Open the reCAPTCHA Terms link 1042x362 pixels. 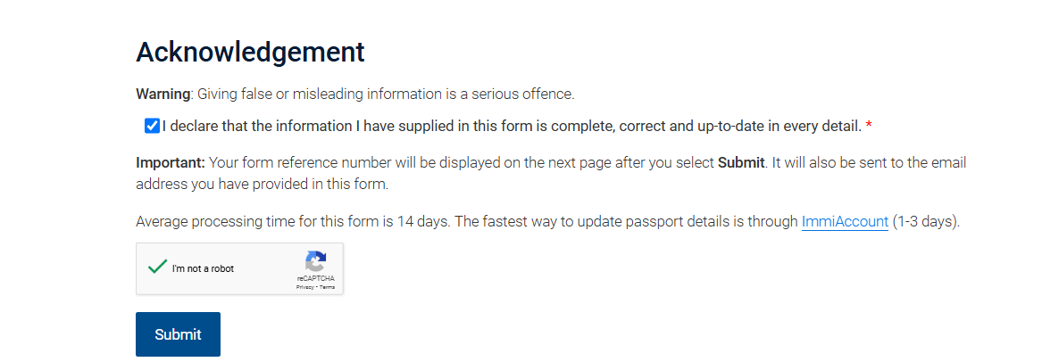(327, 287)
